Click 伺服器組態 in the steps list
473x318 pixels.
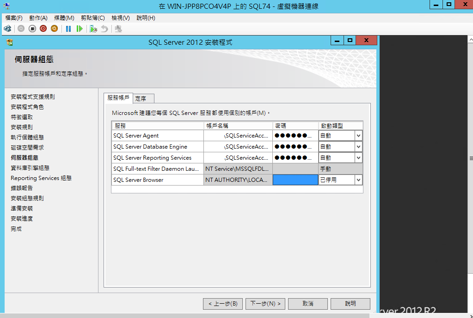(25, 158)
